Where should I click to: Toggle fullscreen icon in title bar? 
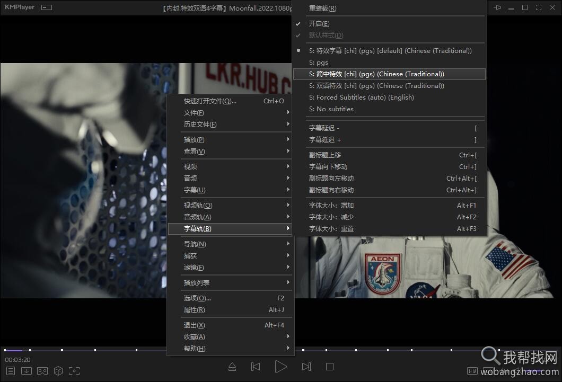538,7
